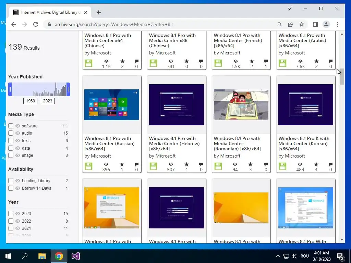Click software floppy icon on Russian item
Image resolution: width=351 pixels, height=263 pixels.
coord(88,166)
